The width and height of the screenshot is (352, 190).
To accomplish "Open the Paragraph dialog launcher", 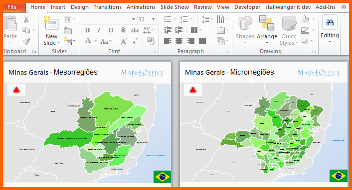I will 227,52.
